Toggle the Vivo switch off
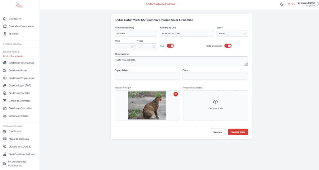319x170 pixels. click(170, 46)
